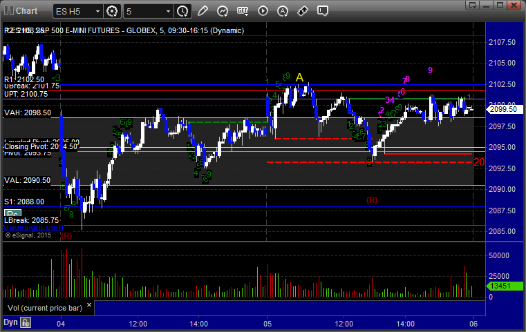
Task: Open the symbol settings gear menu
Action: [112, 11]
